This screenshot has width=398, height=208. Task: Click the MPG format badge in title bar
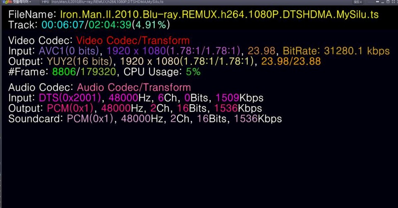click(x=45, y=2)
